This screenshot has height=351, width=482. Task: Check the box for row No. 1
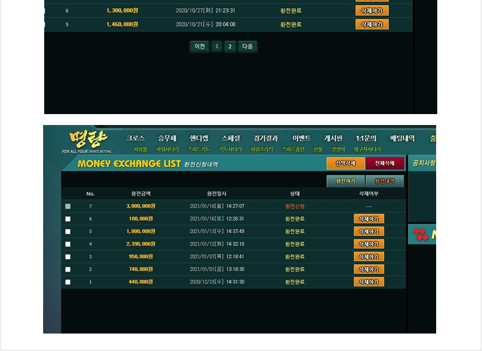click(68, 282)
